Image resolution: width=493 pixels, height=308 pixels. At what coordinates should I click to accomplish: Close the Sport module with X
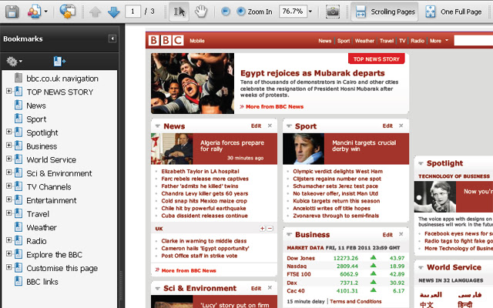point(401,126)
